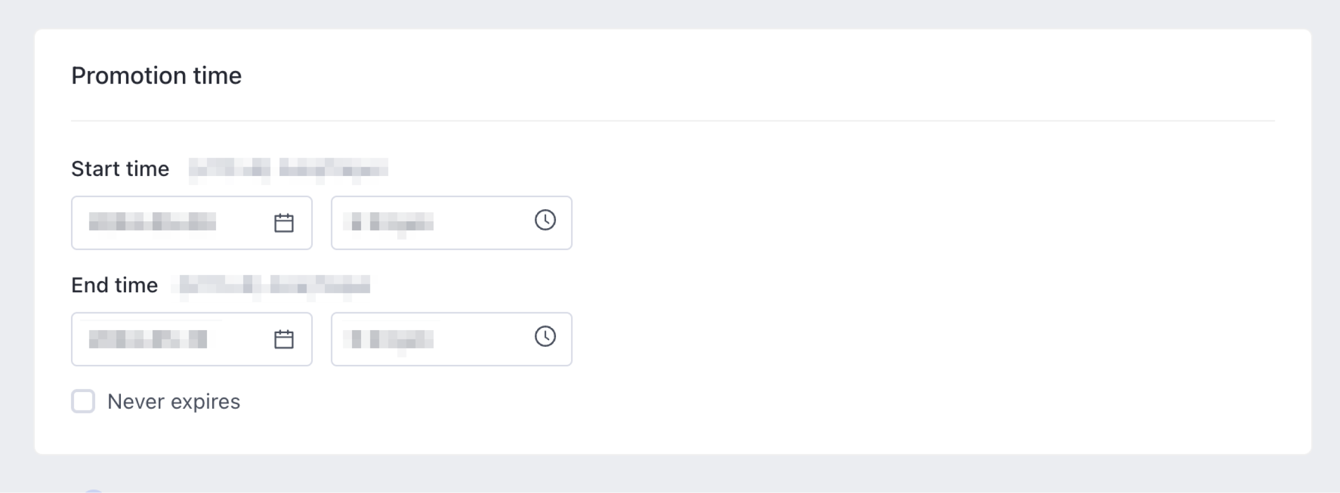Click the End time label
The image size is (1340, 493).
click(115, 285)
